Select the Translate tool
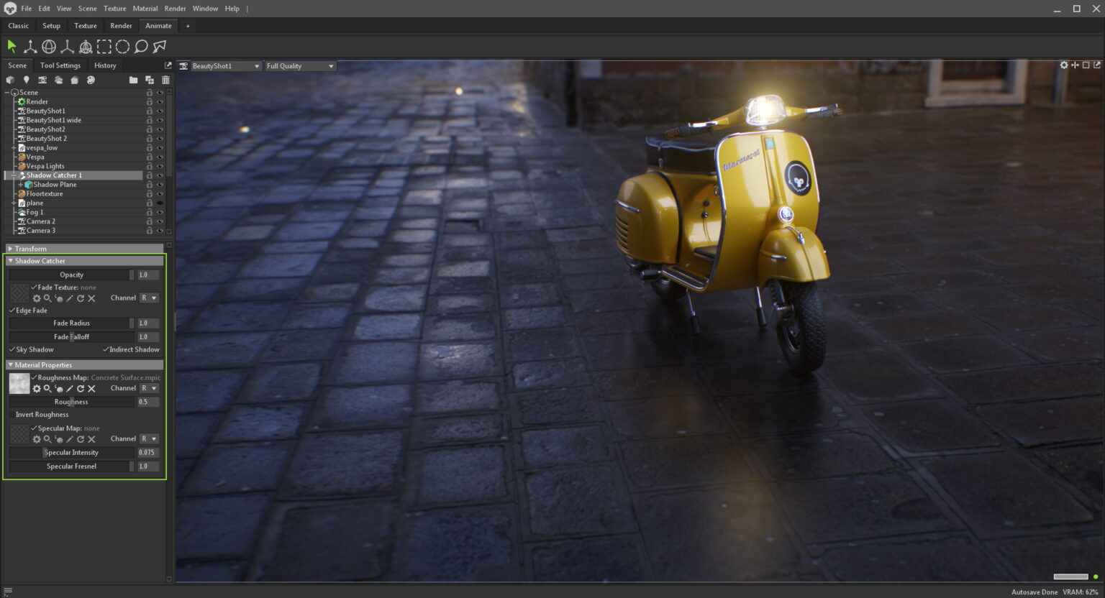Screen dimensions: 1105x598 30,46
